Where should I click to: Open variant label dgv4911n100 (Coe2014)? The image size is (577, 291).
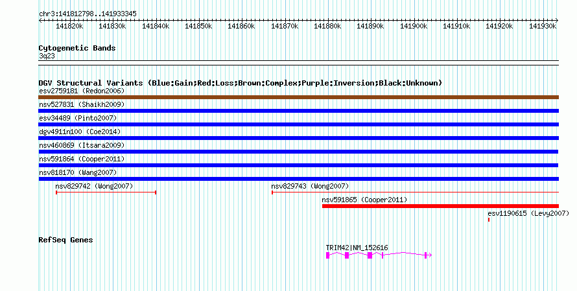click(x=80, y=132)
